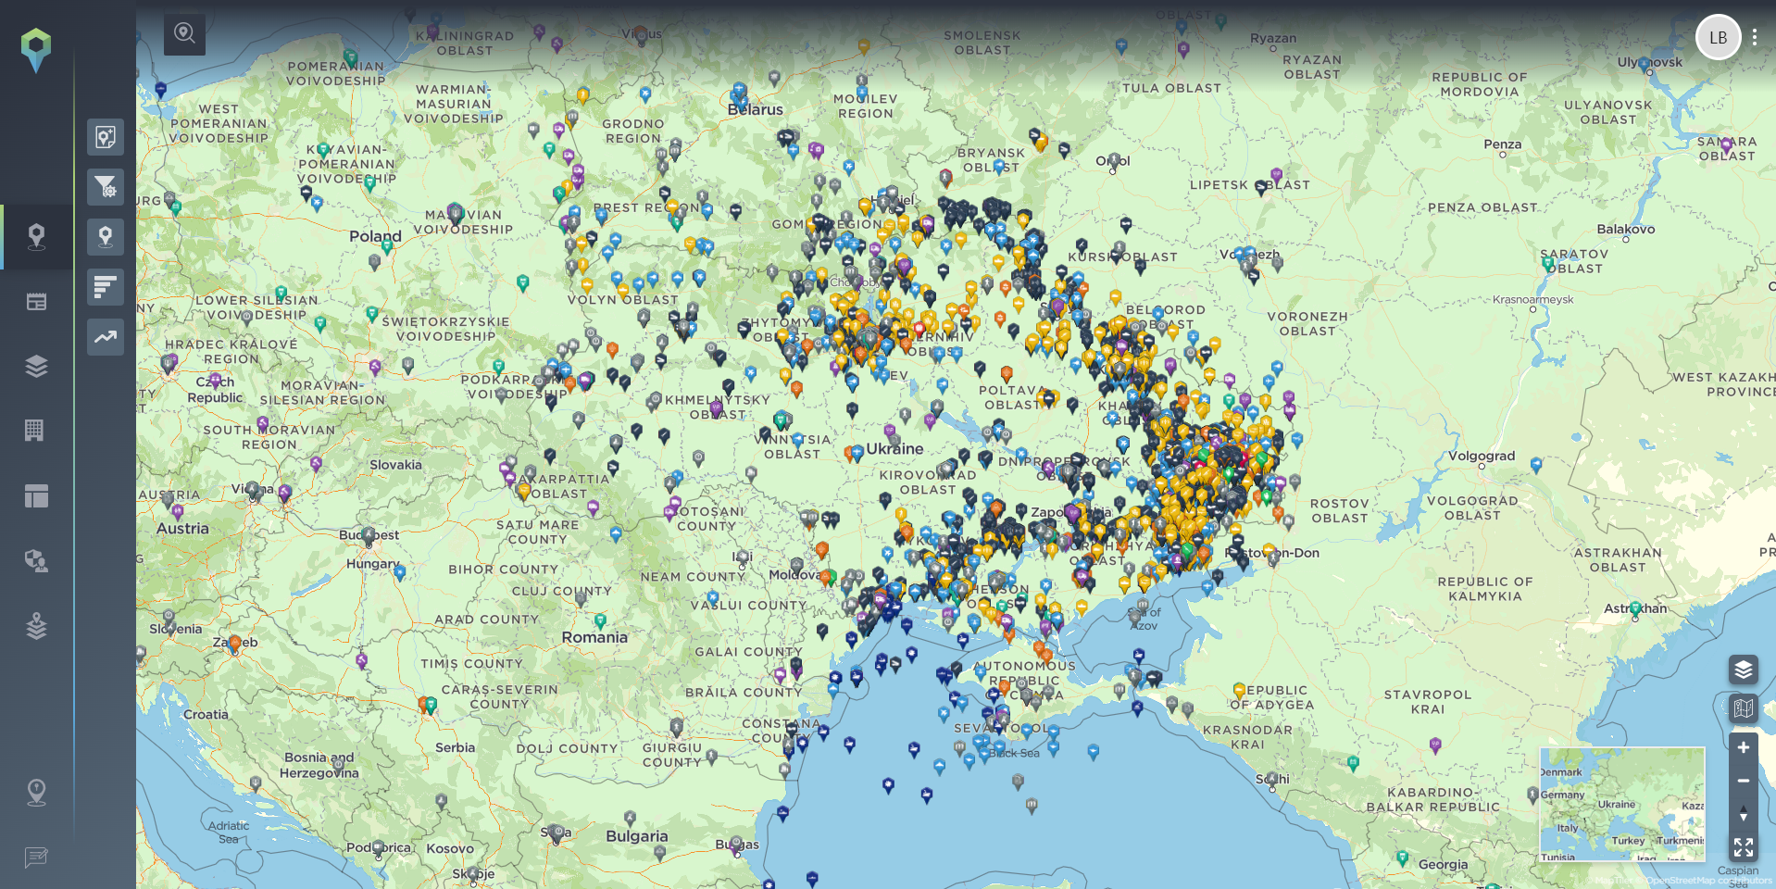Screen dimensions: 1776x889
Task: Toggle the map layers button at bottom right
Action: click(x=1744, y=670)
